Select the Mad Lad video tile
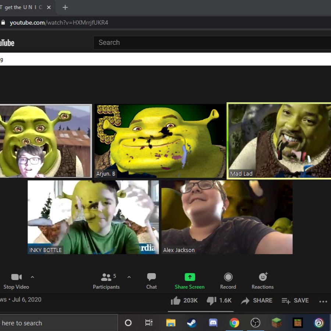 click(x=279, y=141)
